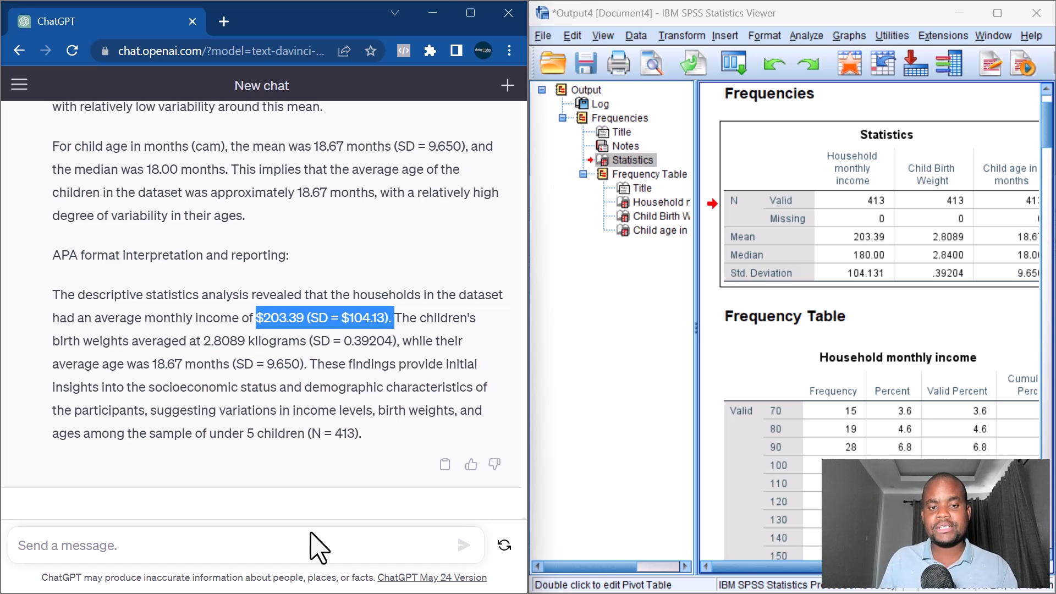Click the Undo icon in SPSS
Viewport: 1056px width, 594px height.
773,63
